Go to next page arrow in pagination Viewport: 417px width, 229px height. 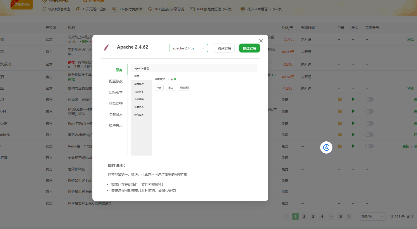349,216
